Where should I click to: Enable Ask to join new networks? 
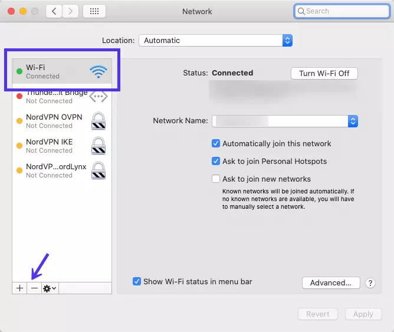coord(216,179)
